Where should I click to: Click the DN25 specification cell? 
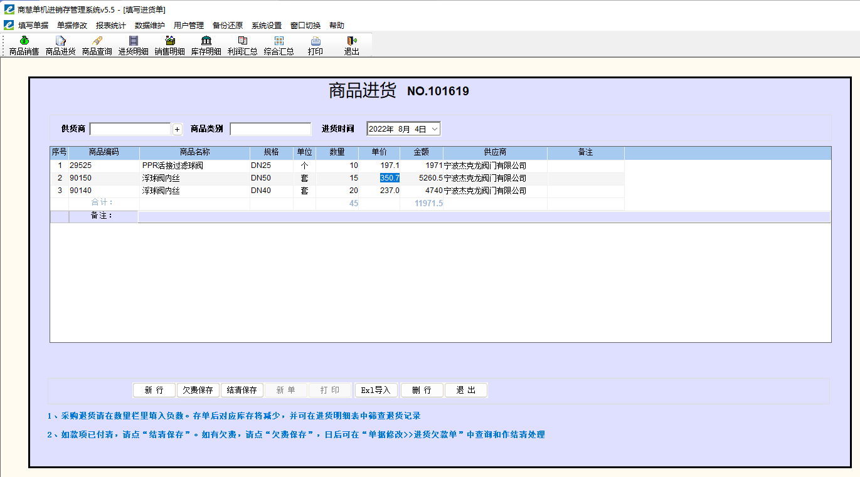272,166
